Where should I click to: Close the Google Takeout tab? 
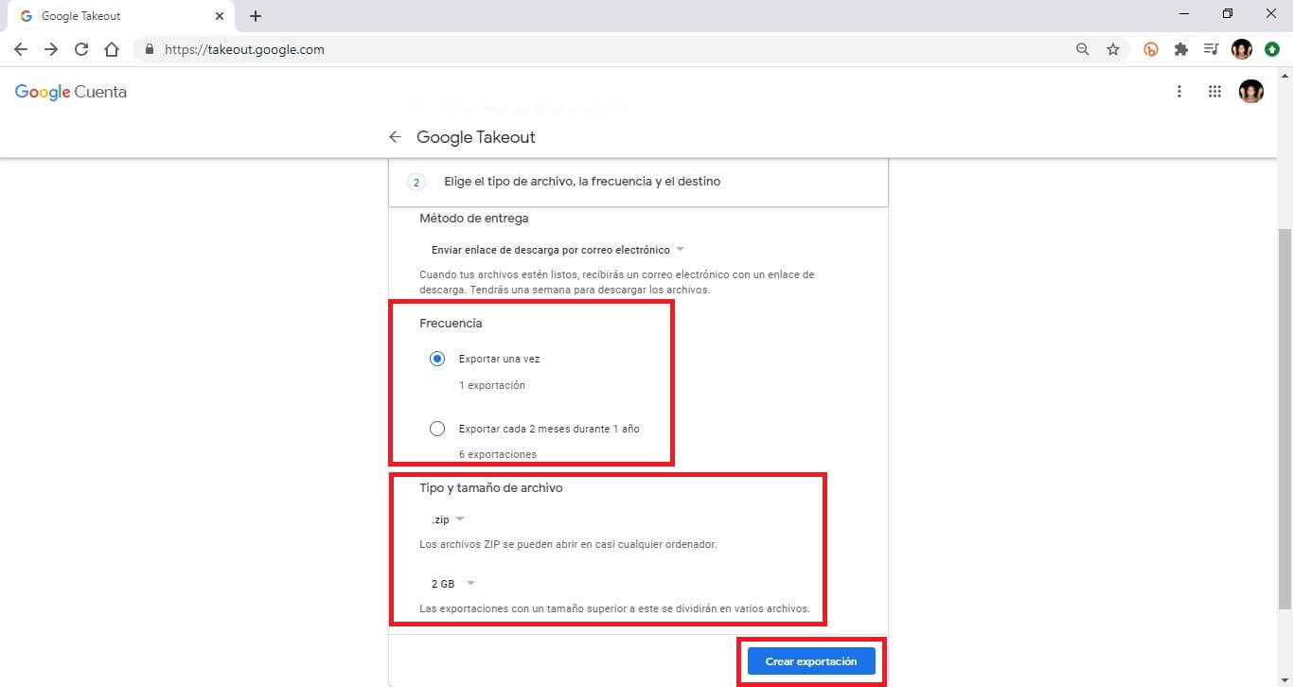click(220, 16)
